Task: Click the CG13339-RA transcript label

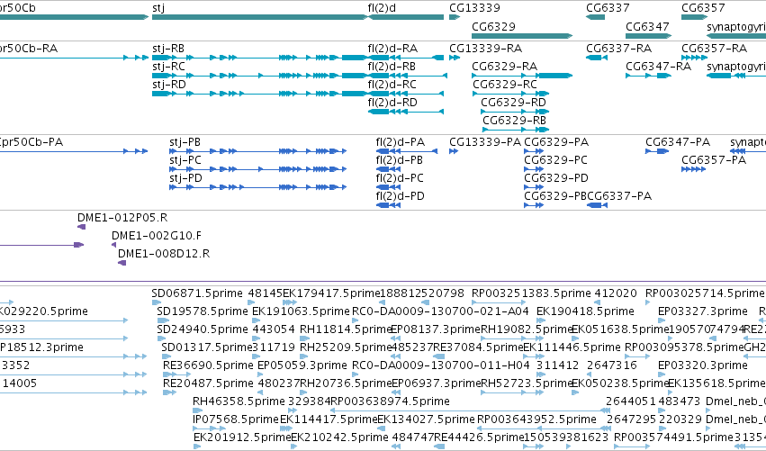Action: coord(485,49)
